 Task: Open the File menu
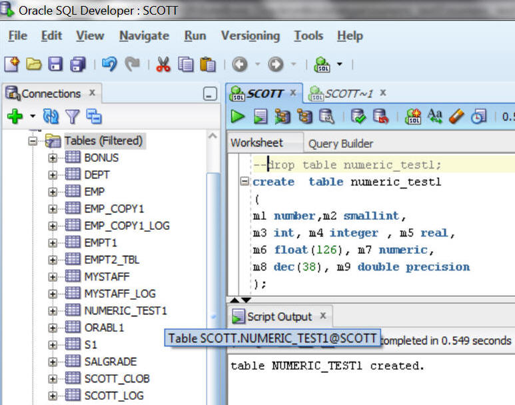(x=18, y=35)
